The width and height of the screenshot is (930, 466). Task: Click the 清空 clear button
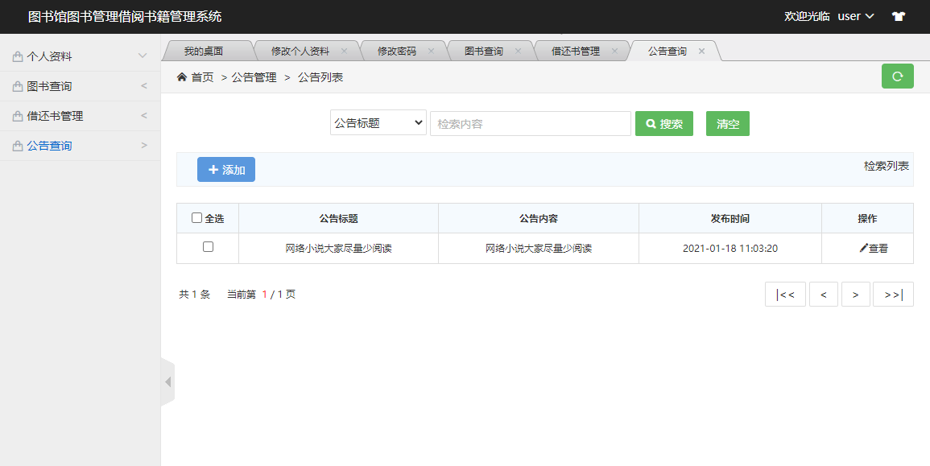click(727, 123)
